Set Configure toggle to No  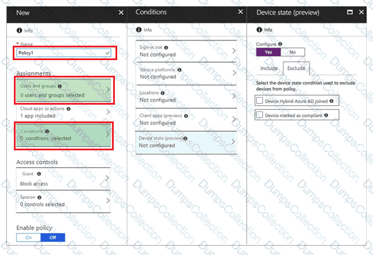pos(293,52)
